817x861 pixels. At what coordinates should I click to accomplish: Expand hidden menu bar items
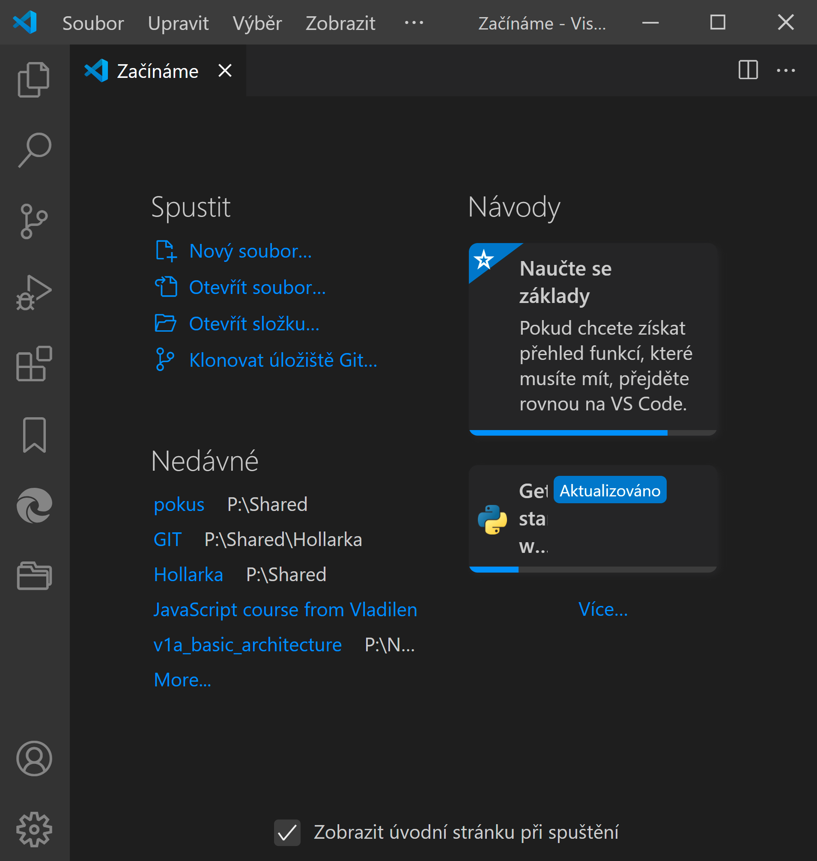pos(413,23)
